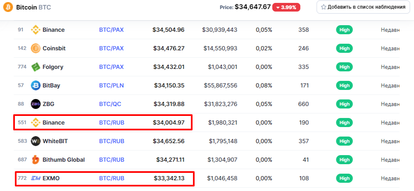This screenshot has height=191, width=414.
Task: Click the volume $1,046,458
Action: tap(222, 178)
